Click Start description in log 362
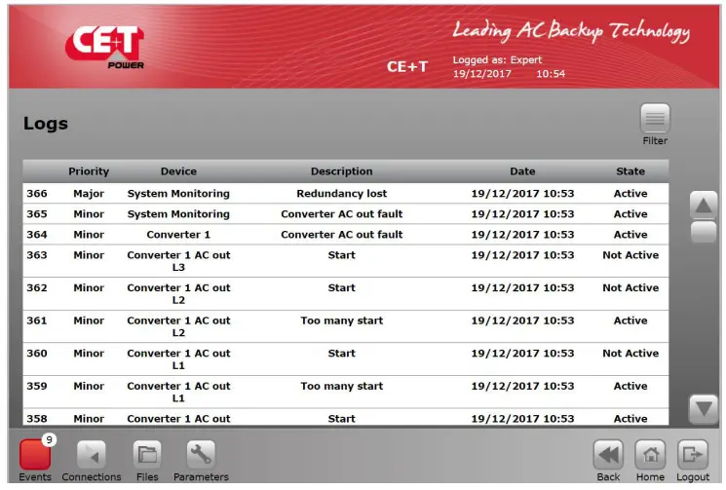This screenshot has width=726, height=490. pos(342,287)
